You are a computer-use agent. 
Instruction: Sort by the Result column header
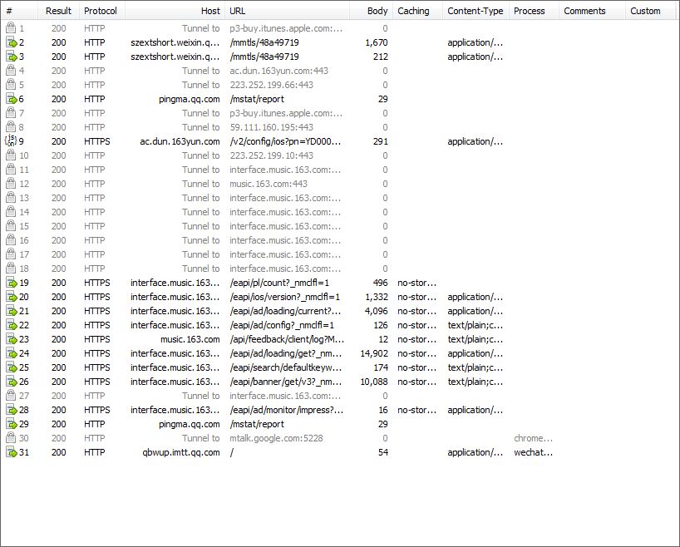[58, 11]
